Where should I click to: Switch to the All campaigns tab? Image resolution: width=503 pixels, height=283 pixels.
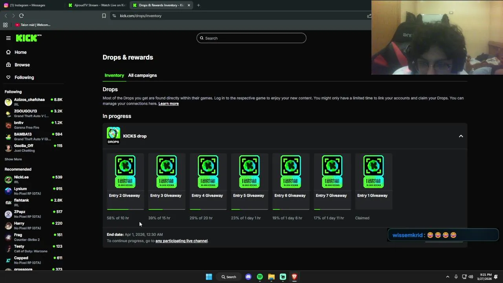[x=142, y=75]
